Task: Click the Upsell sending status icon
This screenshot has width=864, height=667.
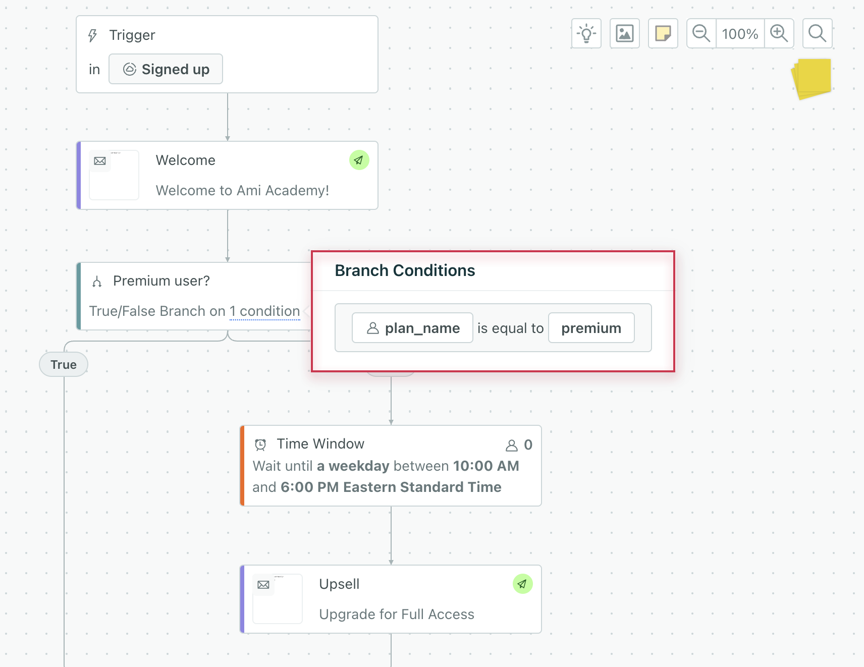Action: pos(522,584)
